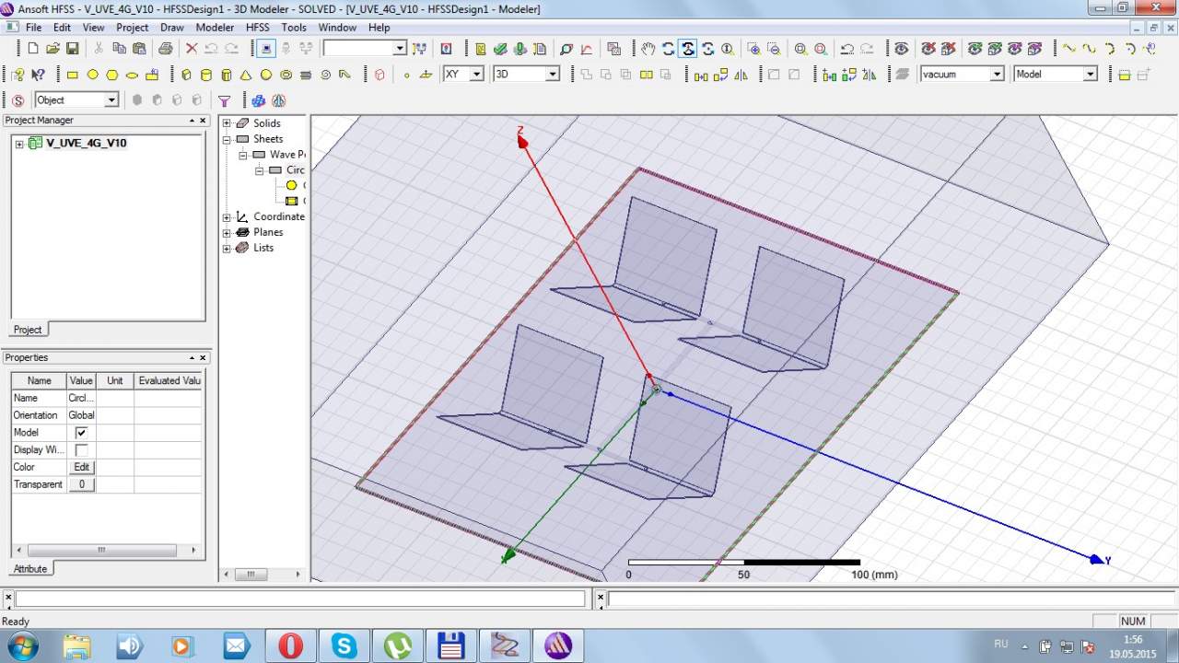Screen dimensions: 1179x663
Task: Select the Project tab in Project Manager
Action: click(x=28, y=330)
